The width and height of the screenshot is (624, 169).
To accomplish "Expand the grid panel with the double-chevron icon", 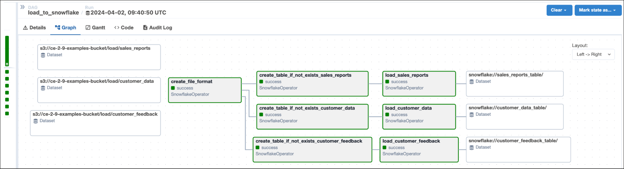I will click(x=22, y=7).
